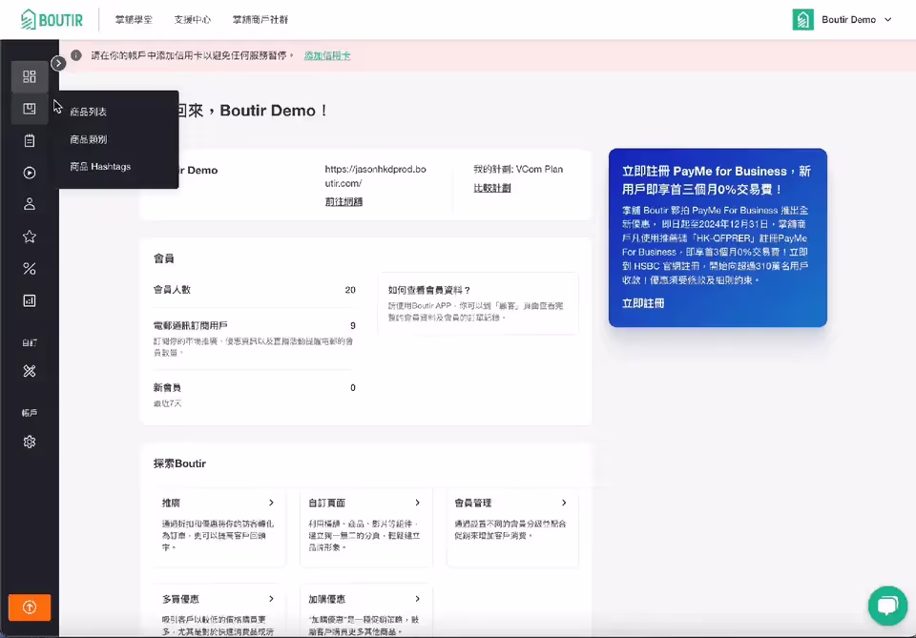Image resolution: width=916 pixels, height=638 pixels.
Task: Click the design tools icon in sidebar
Action: (x=30, y=371)
